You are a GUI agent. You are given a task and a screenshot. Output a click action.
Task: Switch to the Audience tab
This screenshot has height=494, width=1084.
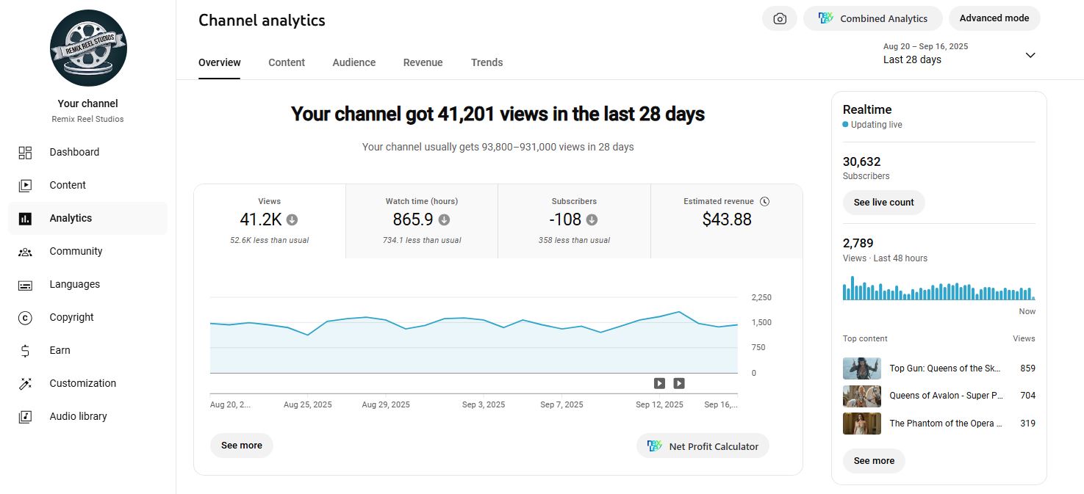coord(353,62)
